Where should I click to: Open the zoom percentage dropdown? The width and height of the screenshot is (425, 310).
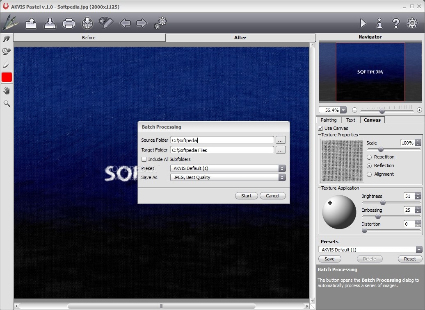click(343, 110)
